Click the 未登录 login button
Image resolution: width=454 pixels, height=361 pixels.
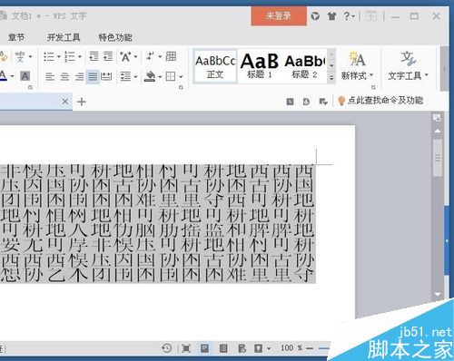pos(279,16)
